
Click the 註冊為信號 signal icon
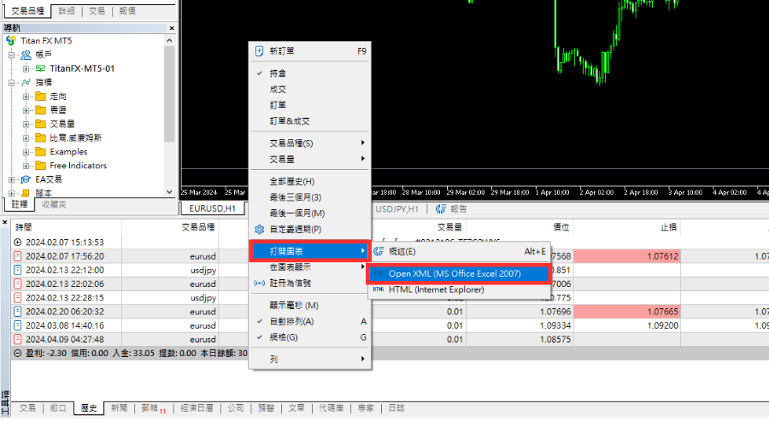(260, 283)
